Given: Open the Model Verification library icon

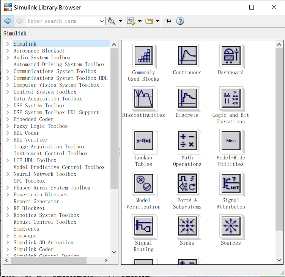Looking at the screenshot, I should tap(143, 183).
